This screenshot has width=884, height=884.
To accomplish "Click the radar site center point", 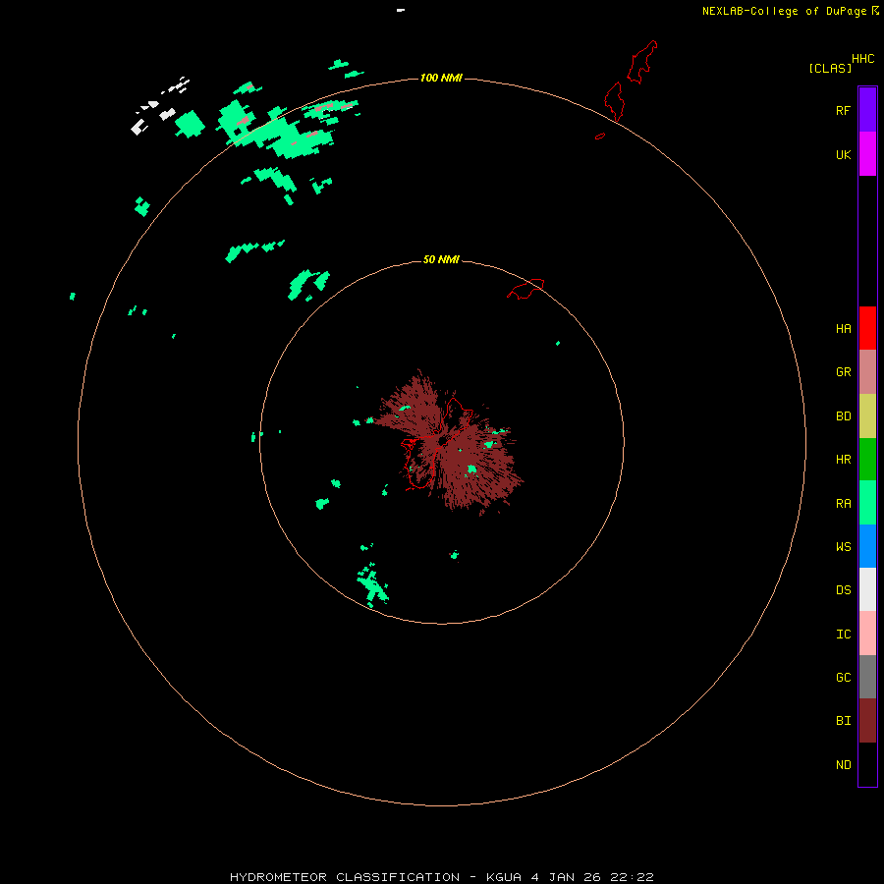I will click(x=443, y=441).
